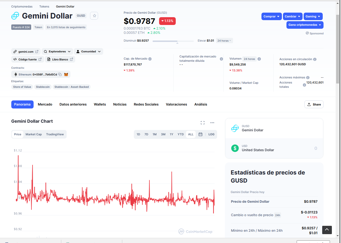This screenshot has height=243, width=341.
Task: Click the Stablecoin tag
Action: (43, 87)
